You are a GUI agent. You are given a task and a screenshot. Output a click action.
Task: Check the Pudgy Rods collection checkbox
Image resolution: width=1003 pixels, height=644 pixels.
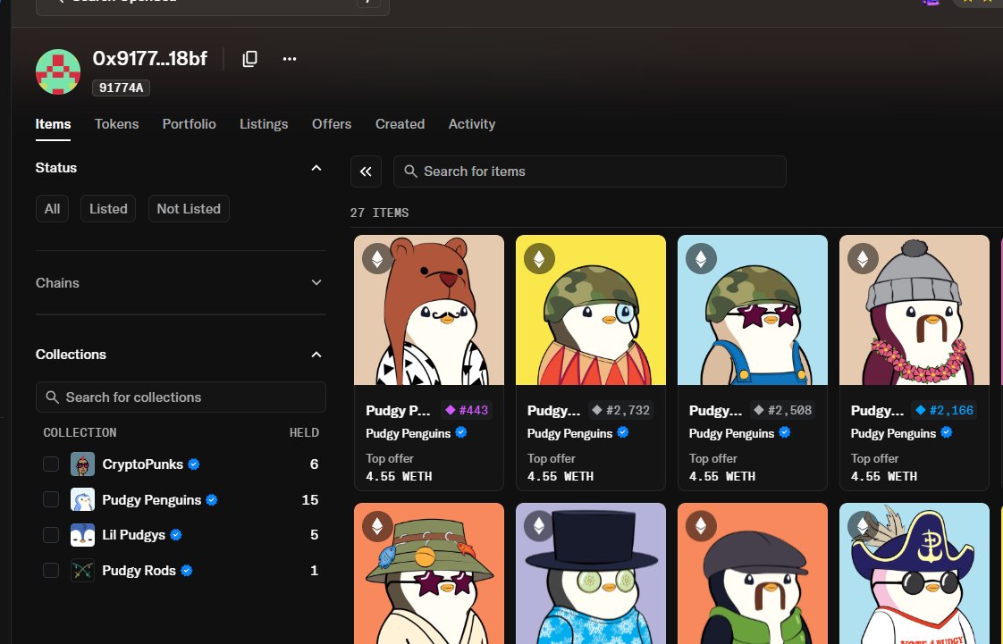(x=51, y=571)
